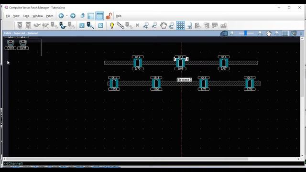Click the align-right objects icon
The width and height of the screenshot is (306, 172).
pos(206,25)
